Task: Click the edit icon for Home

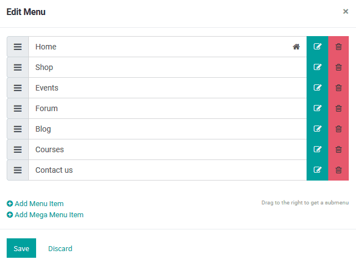Action: [317, 47]
